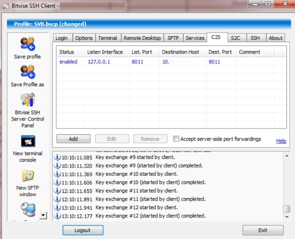This screenshot has height=239, width=295.
Task: Click the Status column header
Action: [70, 52]
